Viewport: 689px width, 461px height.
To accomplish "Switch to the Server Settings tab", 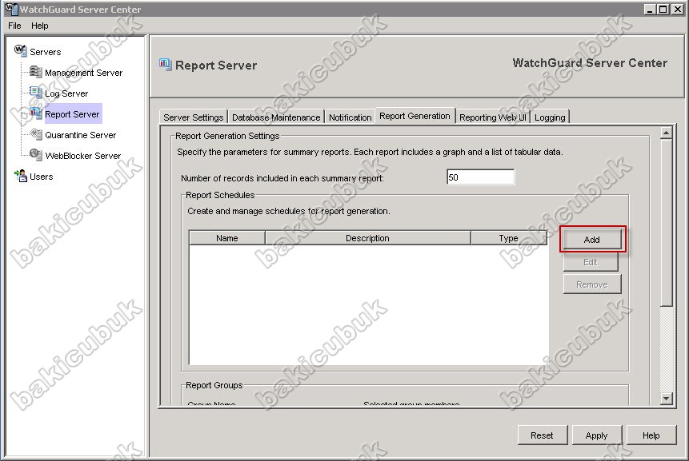I will coord(194,117).
